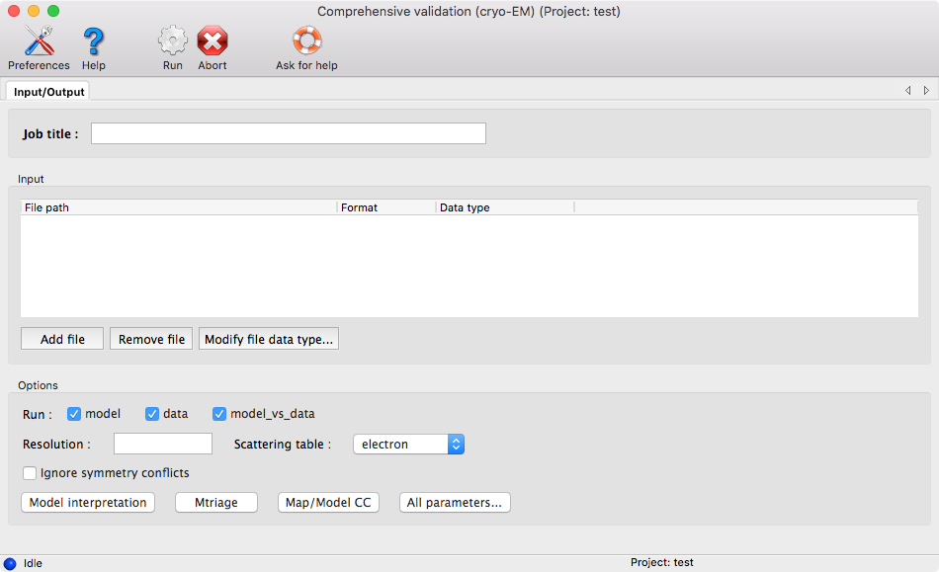
Task: Open the Preferences tool icon
Action: [x=39, y=41]
